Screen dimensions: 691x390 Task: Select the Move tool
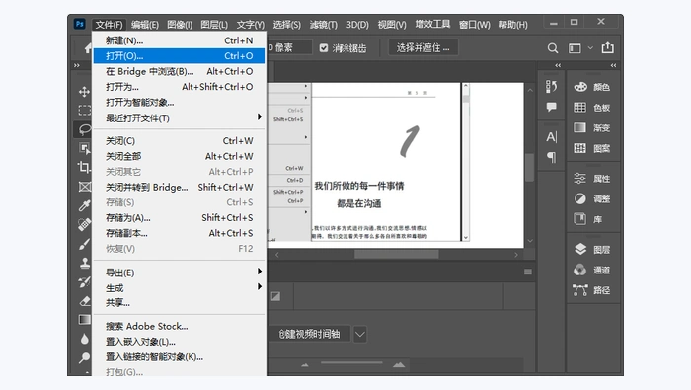click(84, 92)
